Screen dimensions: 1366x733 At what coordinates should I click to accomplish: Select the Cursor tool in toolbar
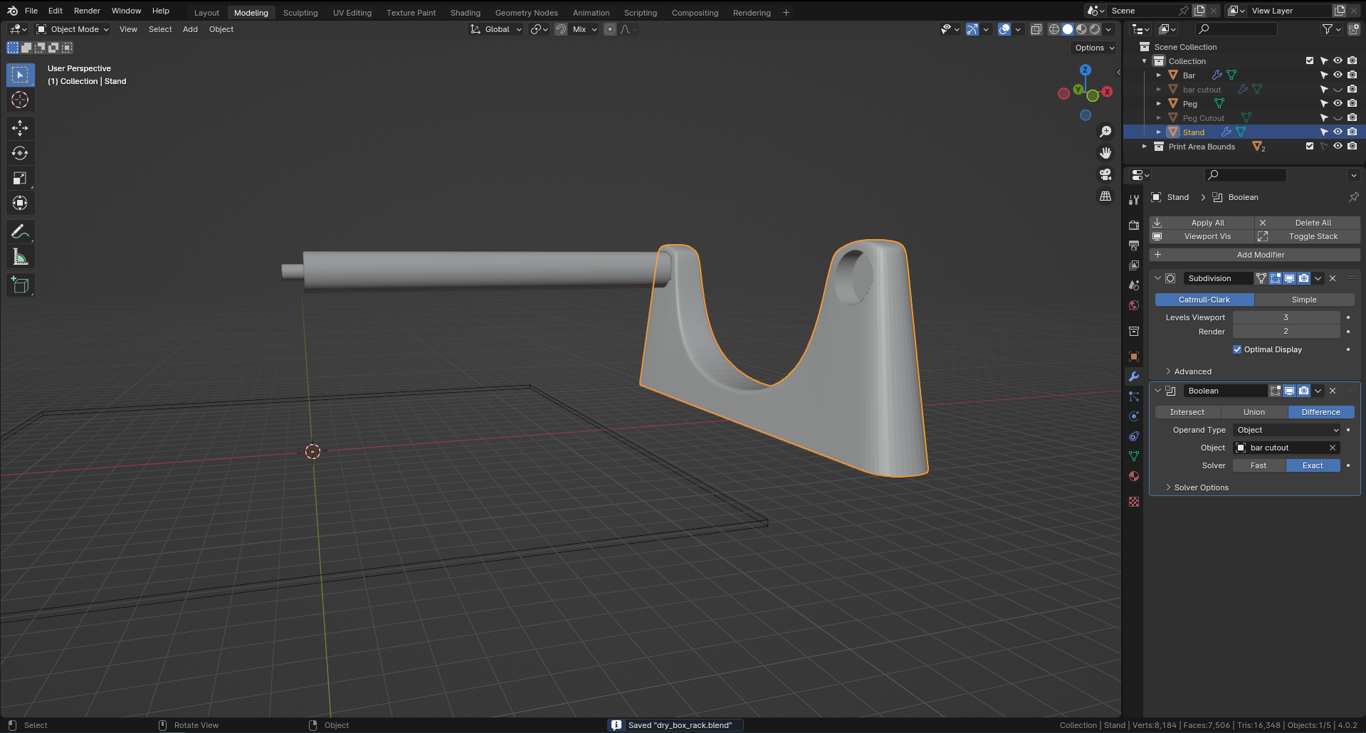[x=20, y=100]
